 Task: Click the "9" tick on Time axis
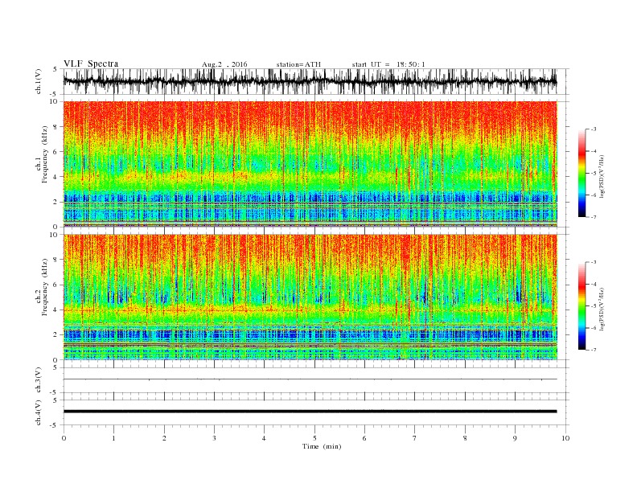tap(515, 438)
